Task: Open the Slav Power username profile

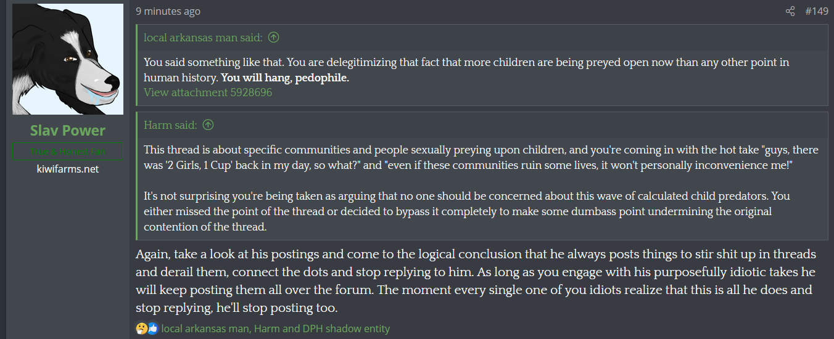Action: [68, 131]
